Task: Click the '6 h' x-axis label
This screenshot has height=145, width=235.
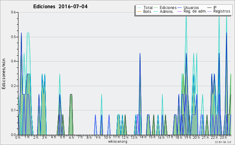Action: click(x=71, y=137)
